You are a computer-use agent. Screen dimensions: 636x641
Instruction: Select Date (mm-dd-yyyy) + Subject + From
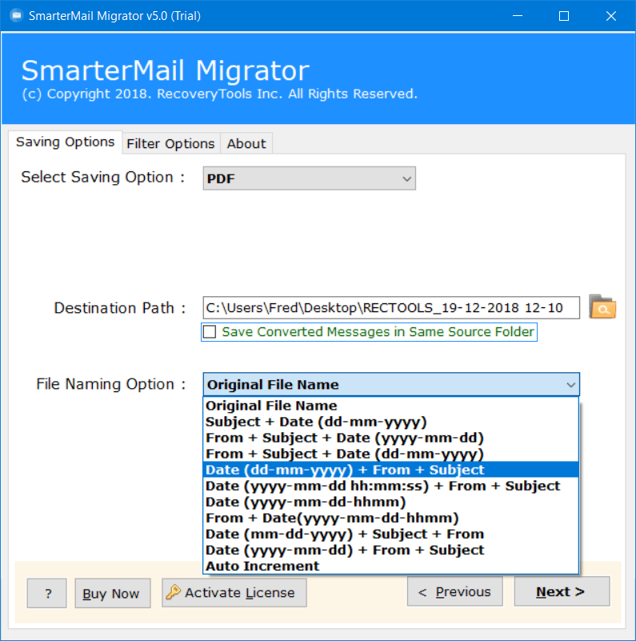pos(390,534)
